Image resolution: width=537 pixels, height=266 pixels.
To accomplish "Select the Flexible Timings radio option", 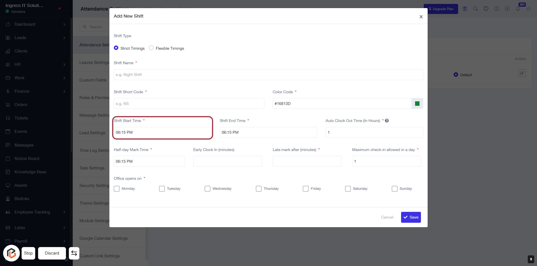I will [151, 48].
